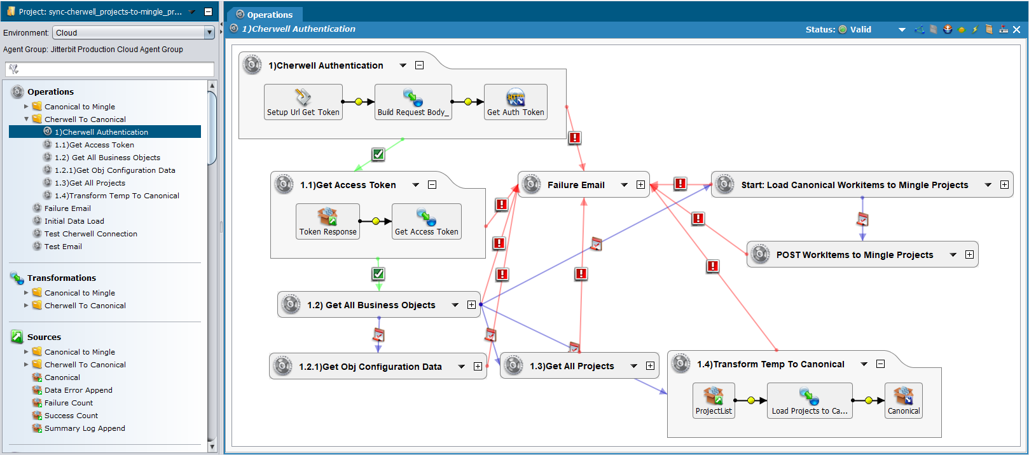The image size is (1029, 455).
Task: Click green success checkmark below Get Access Token
Action: click(x=378, y=273)
